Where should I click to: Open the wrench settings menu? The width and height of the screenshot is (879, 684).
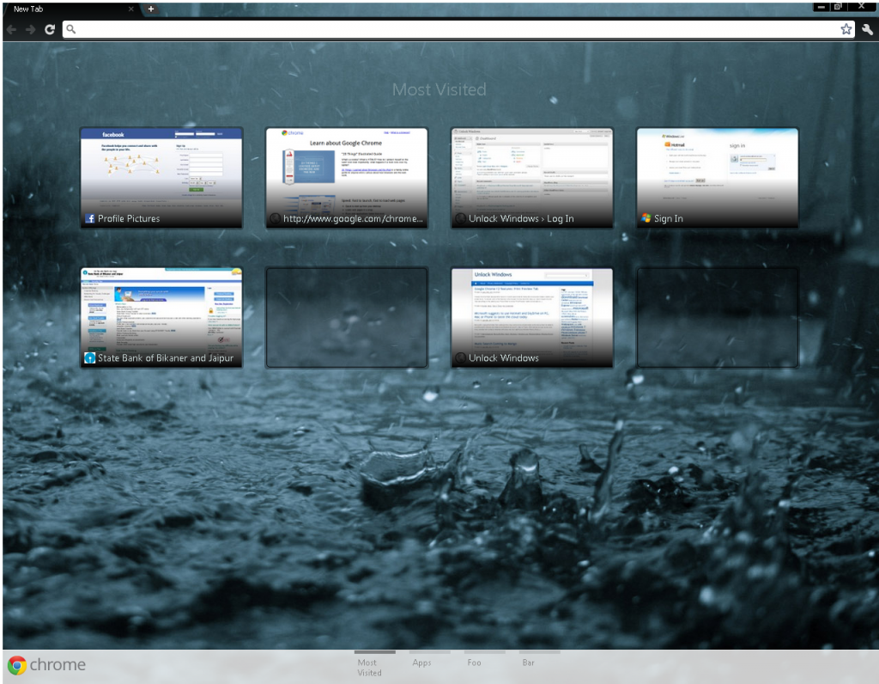(867, 29)
